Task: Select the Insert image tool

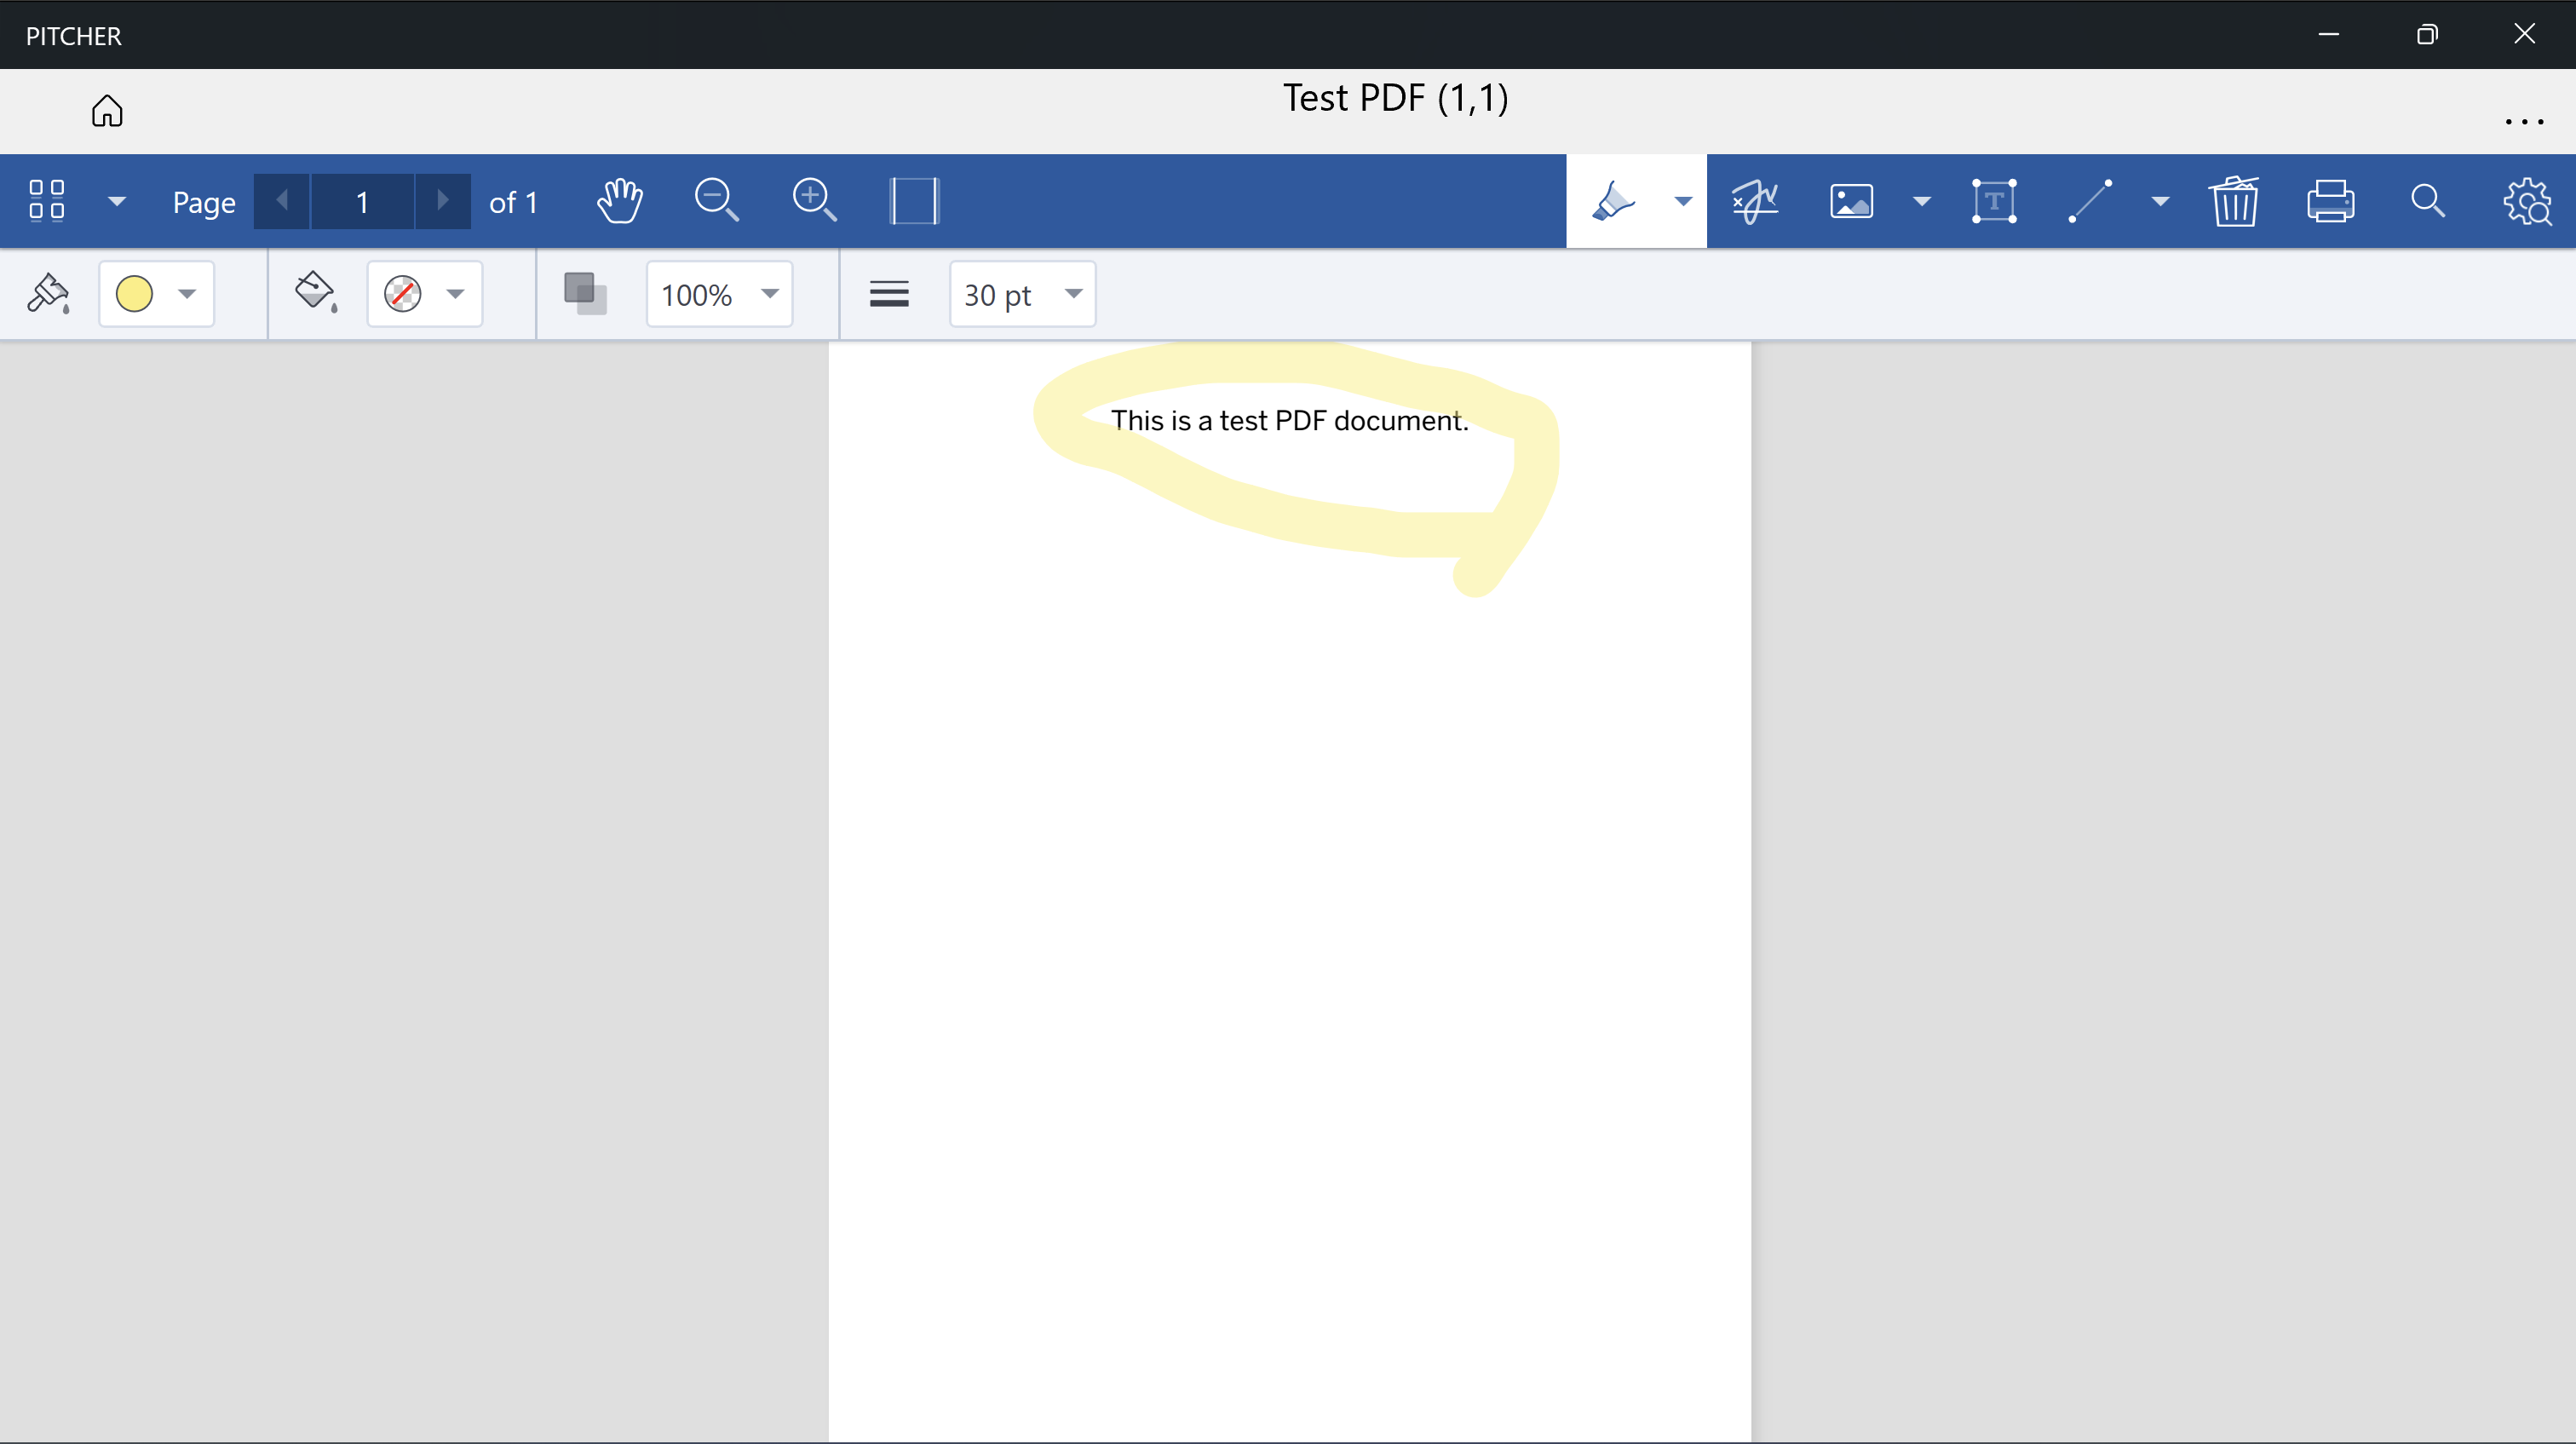Action: pos(1851,201)
